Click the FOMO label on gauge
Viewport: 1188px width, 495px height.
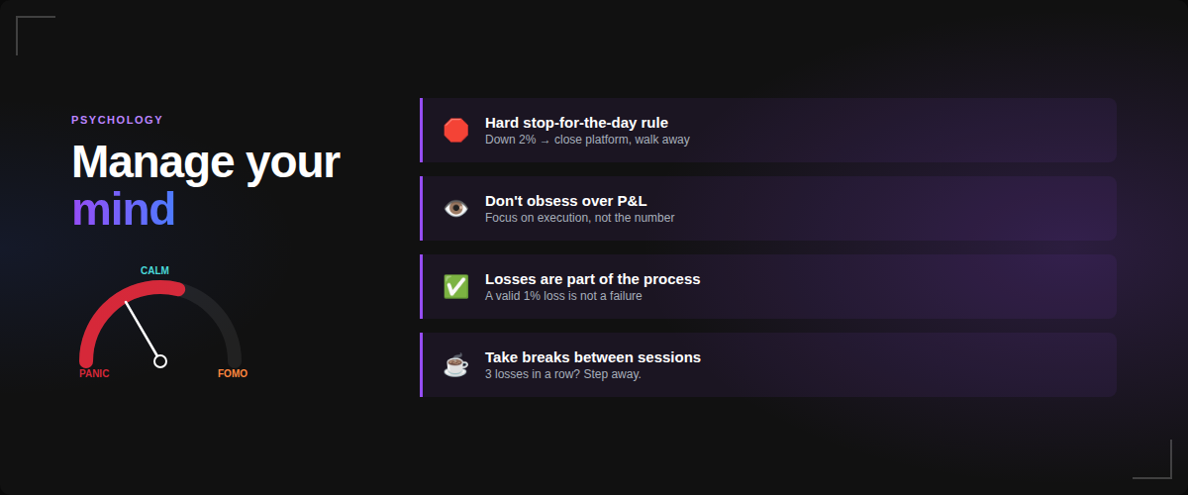(233, 374)
